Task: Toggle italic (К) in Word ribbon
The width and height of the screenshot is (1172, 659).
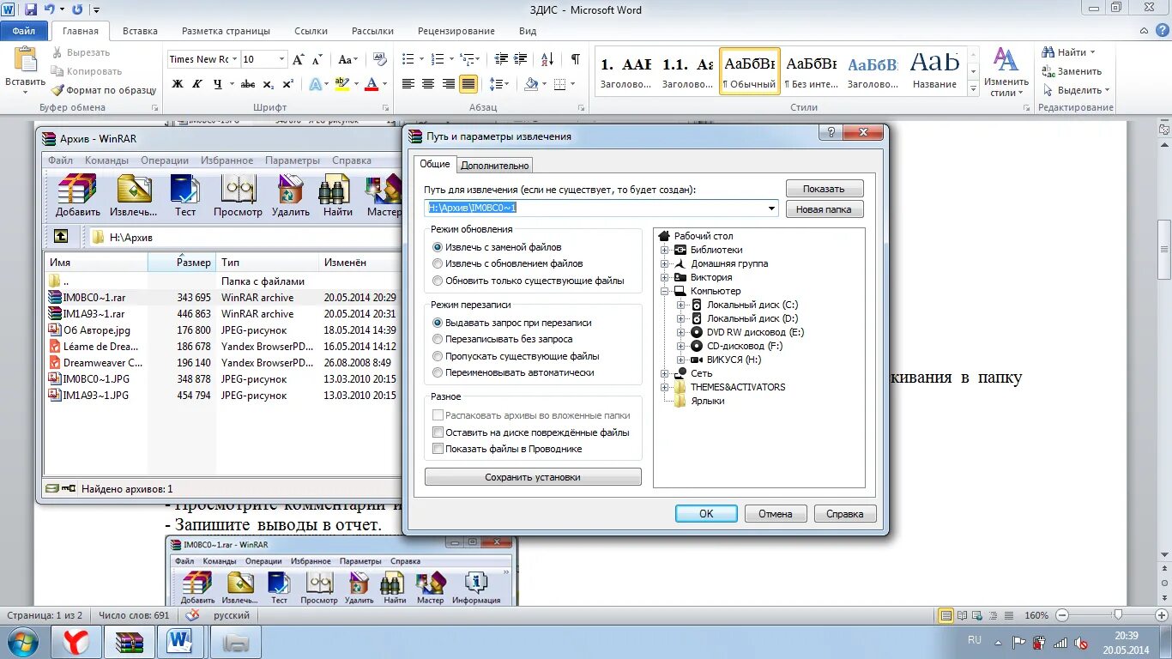Action: 197,84
